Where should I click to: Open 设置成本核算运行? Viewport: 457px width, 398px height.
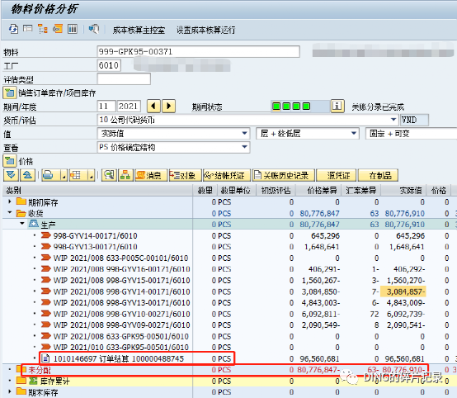coord(205,30)
